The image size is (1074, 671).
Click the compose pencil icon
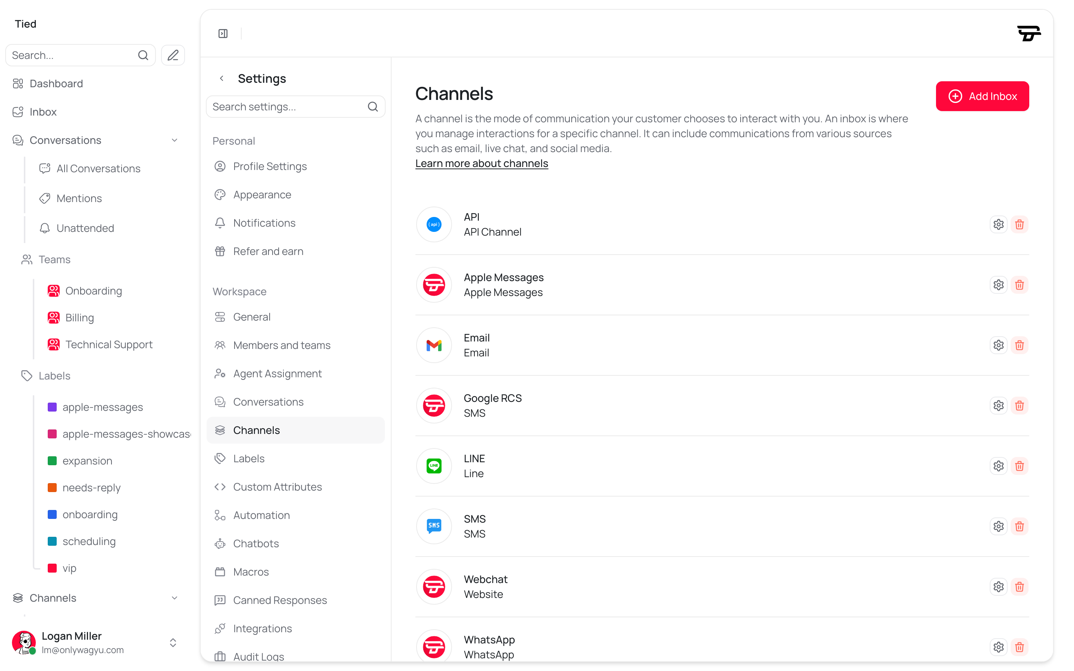pyautogui.click(x=173, y=55)
